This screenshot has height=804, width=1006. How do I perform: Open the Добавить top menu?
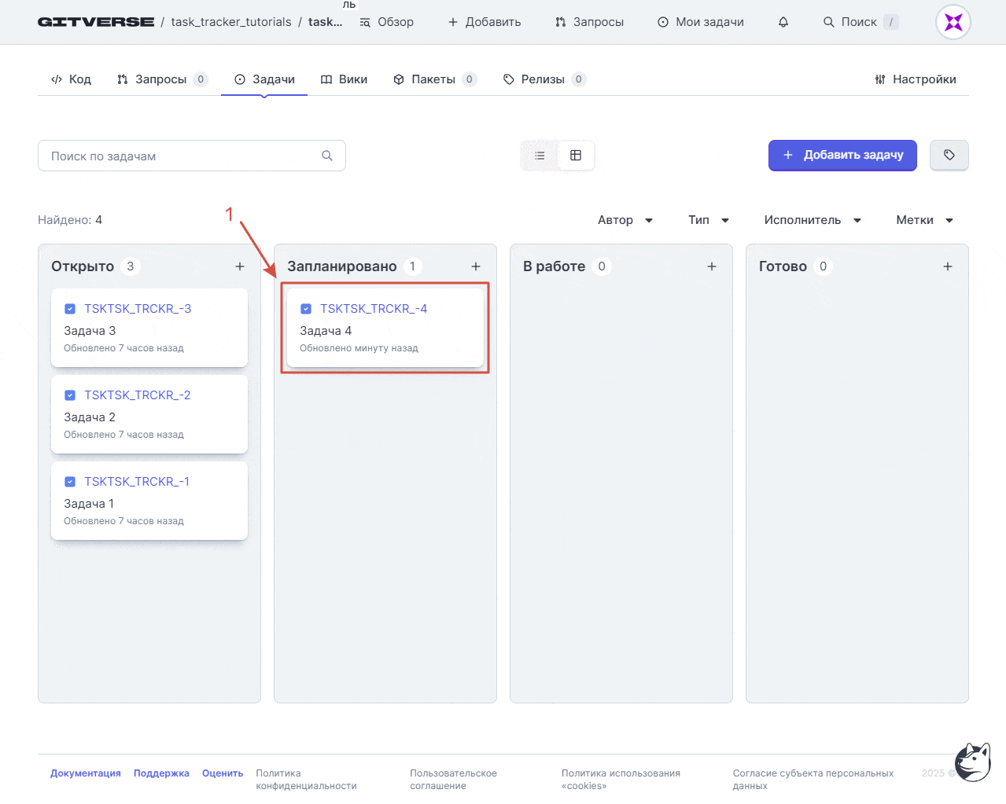coord(485,22)
